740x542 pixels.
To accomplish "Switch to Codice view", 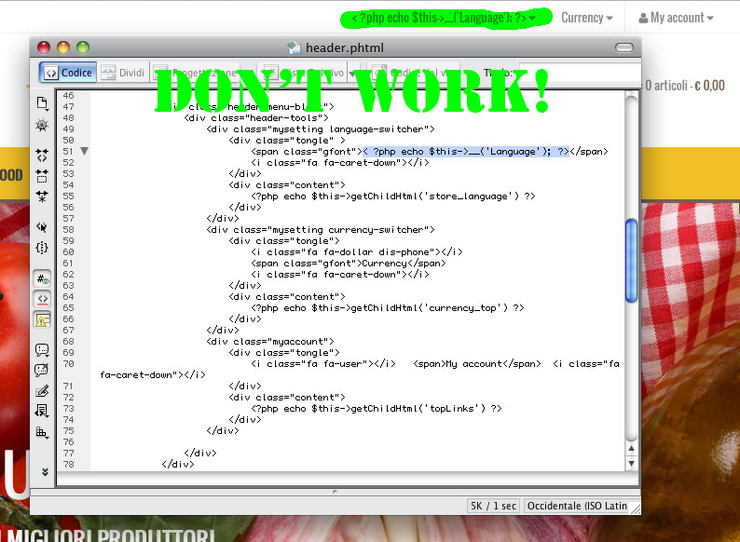I will point(67,73).
